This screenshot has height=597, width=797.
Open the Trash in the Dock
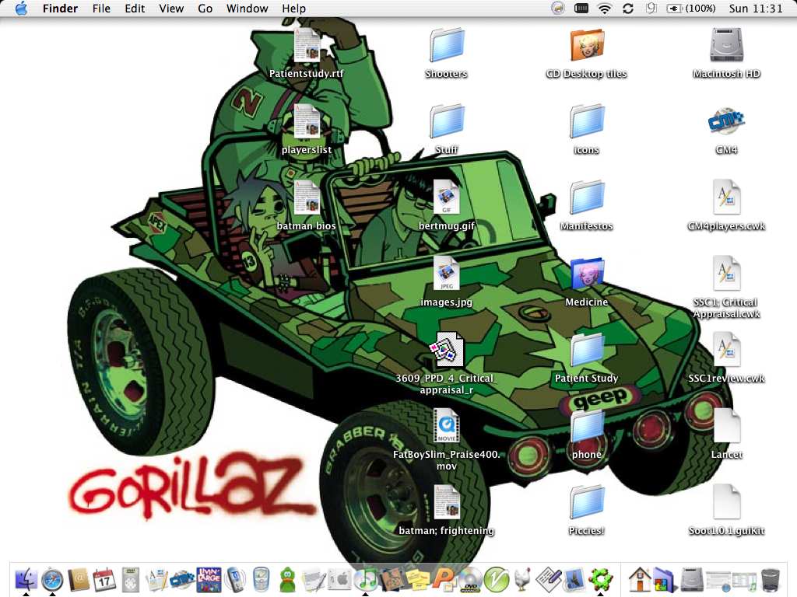(770, 579)
